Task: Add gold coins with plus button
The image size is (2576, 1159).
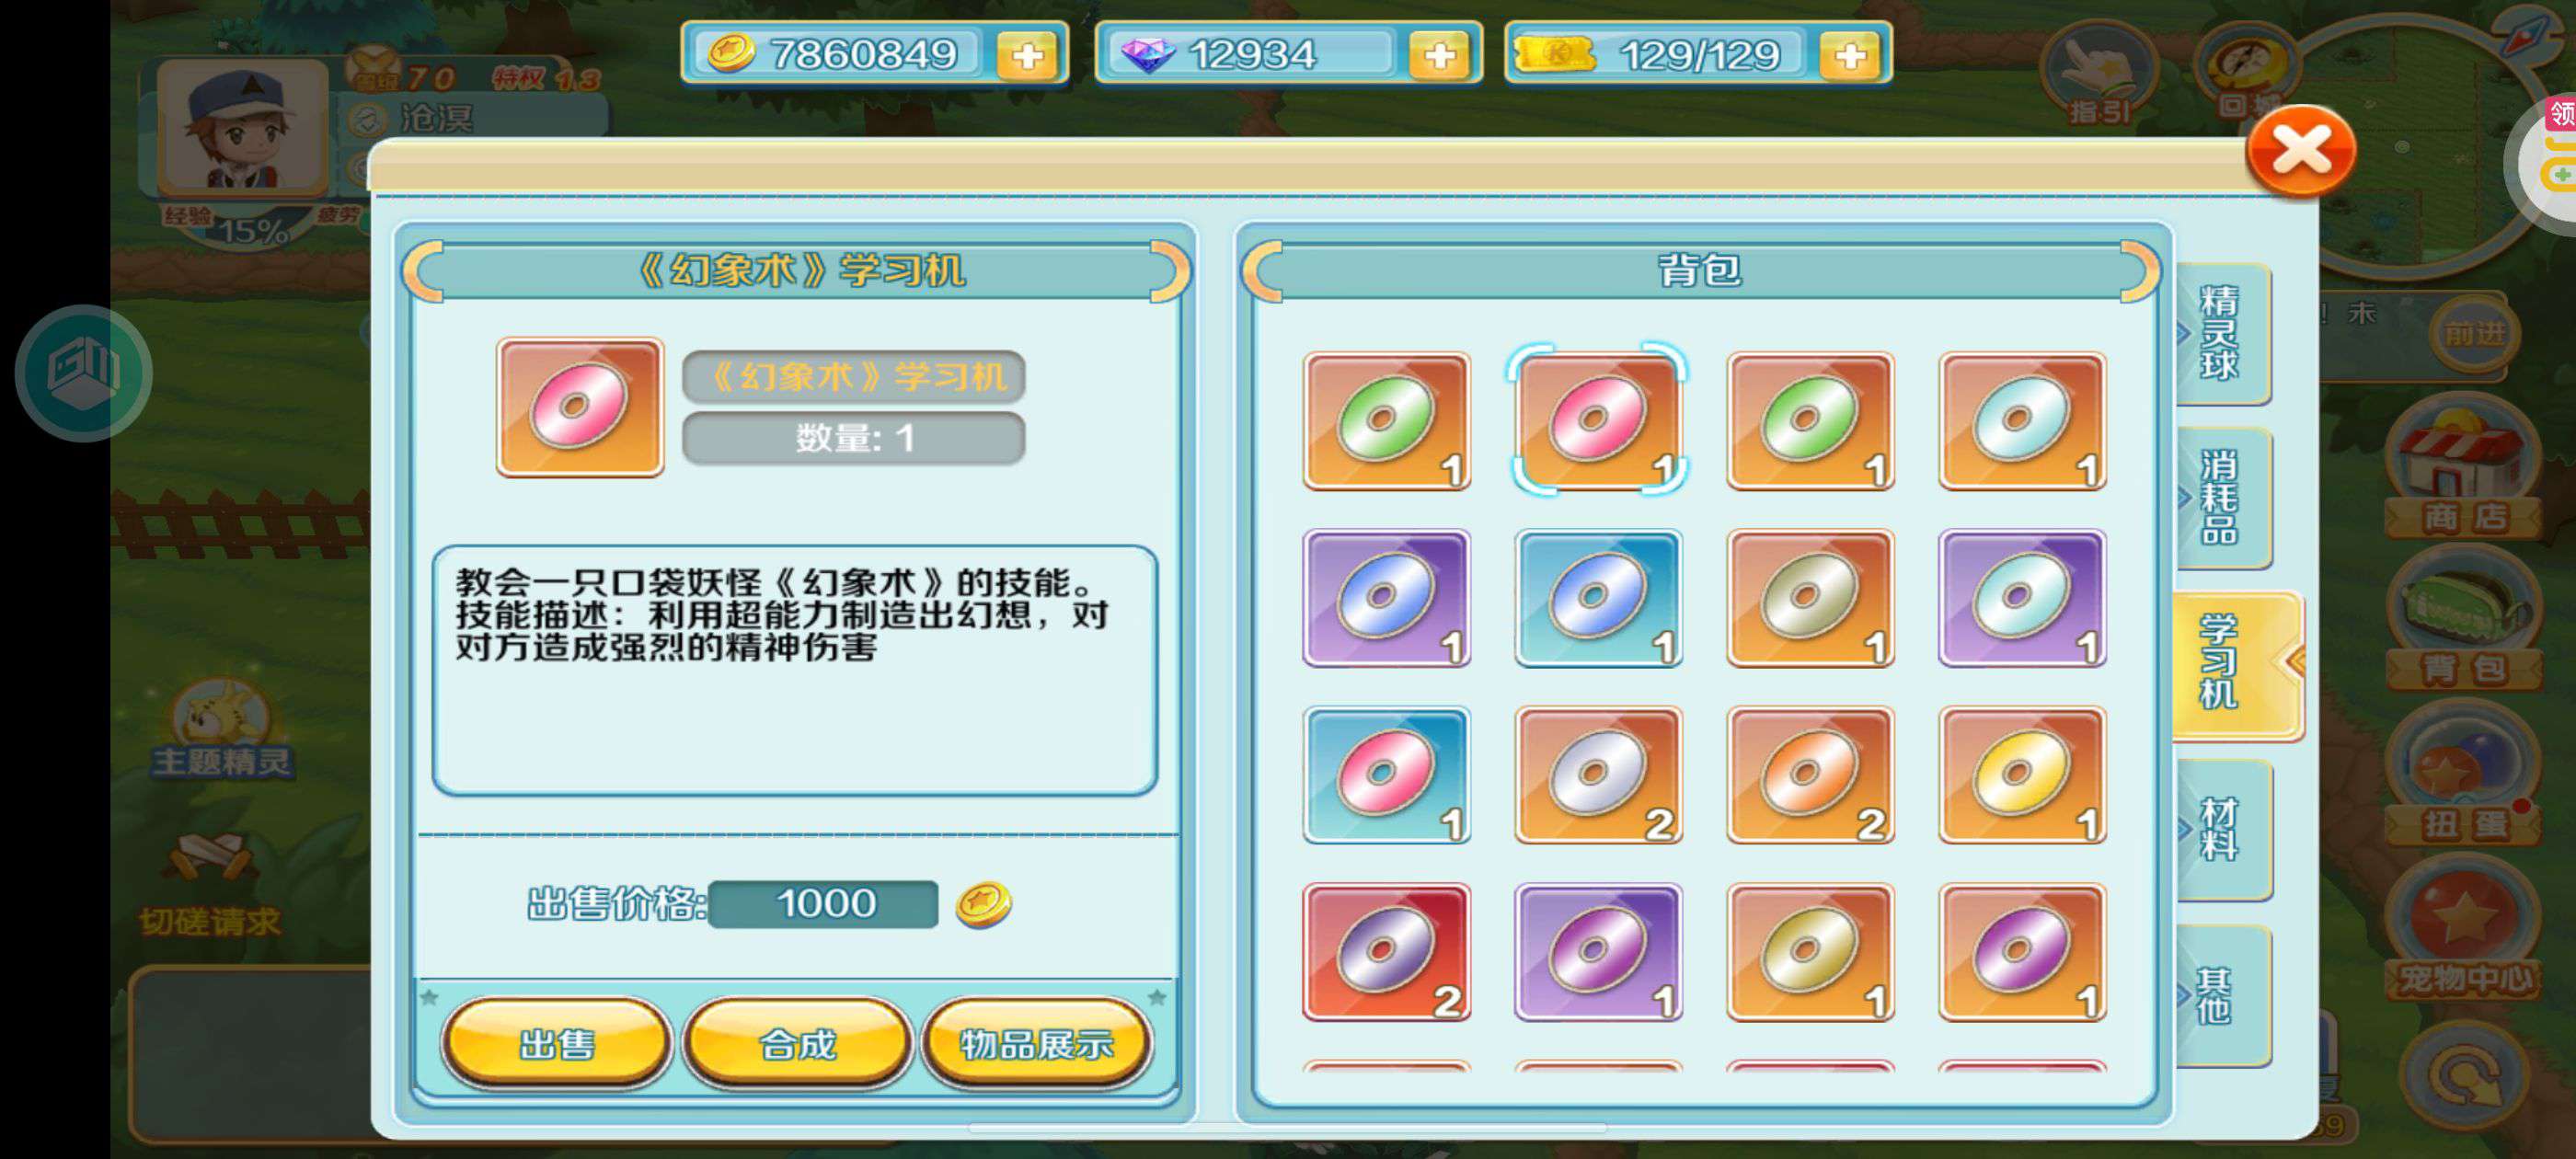Action: point(1027,55)
